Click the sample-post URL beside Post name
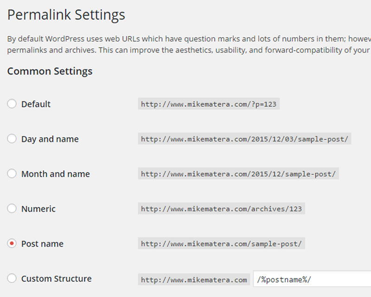 pos(221,244)
